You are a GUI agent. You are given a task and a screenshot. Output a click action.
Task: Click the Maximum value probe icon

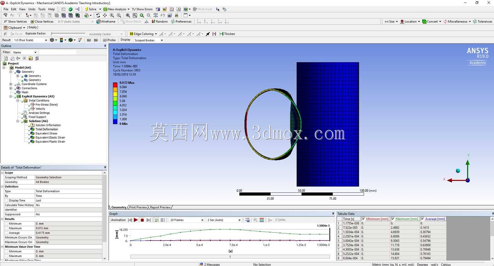pyautogui.click(x=89, y=40)
